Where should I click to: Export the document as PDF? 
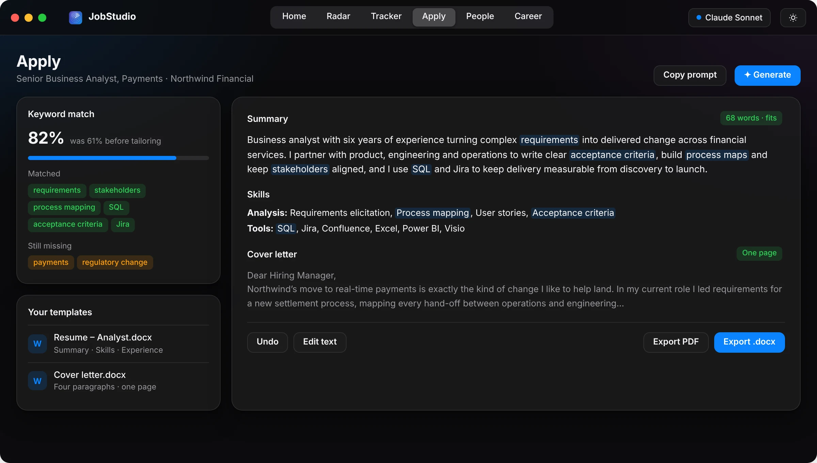pyautogui.click(x=676, y=342)
